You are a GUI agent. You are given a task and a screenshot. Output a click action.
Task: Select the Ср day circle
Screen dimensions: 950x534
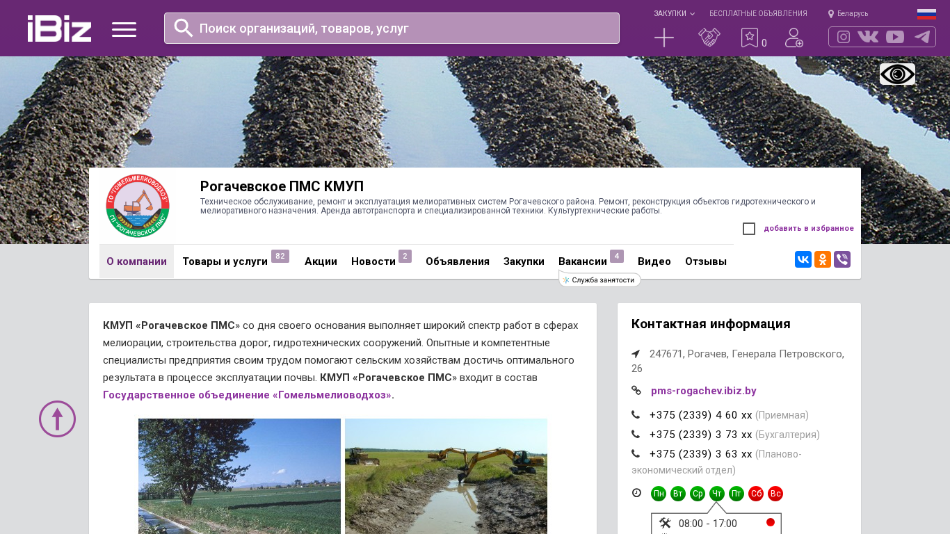click(698, 494)
